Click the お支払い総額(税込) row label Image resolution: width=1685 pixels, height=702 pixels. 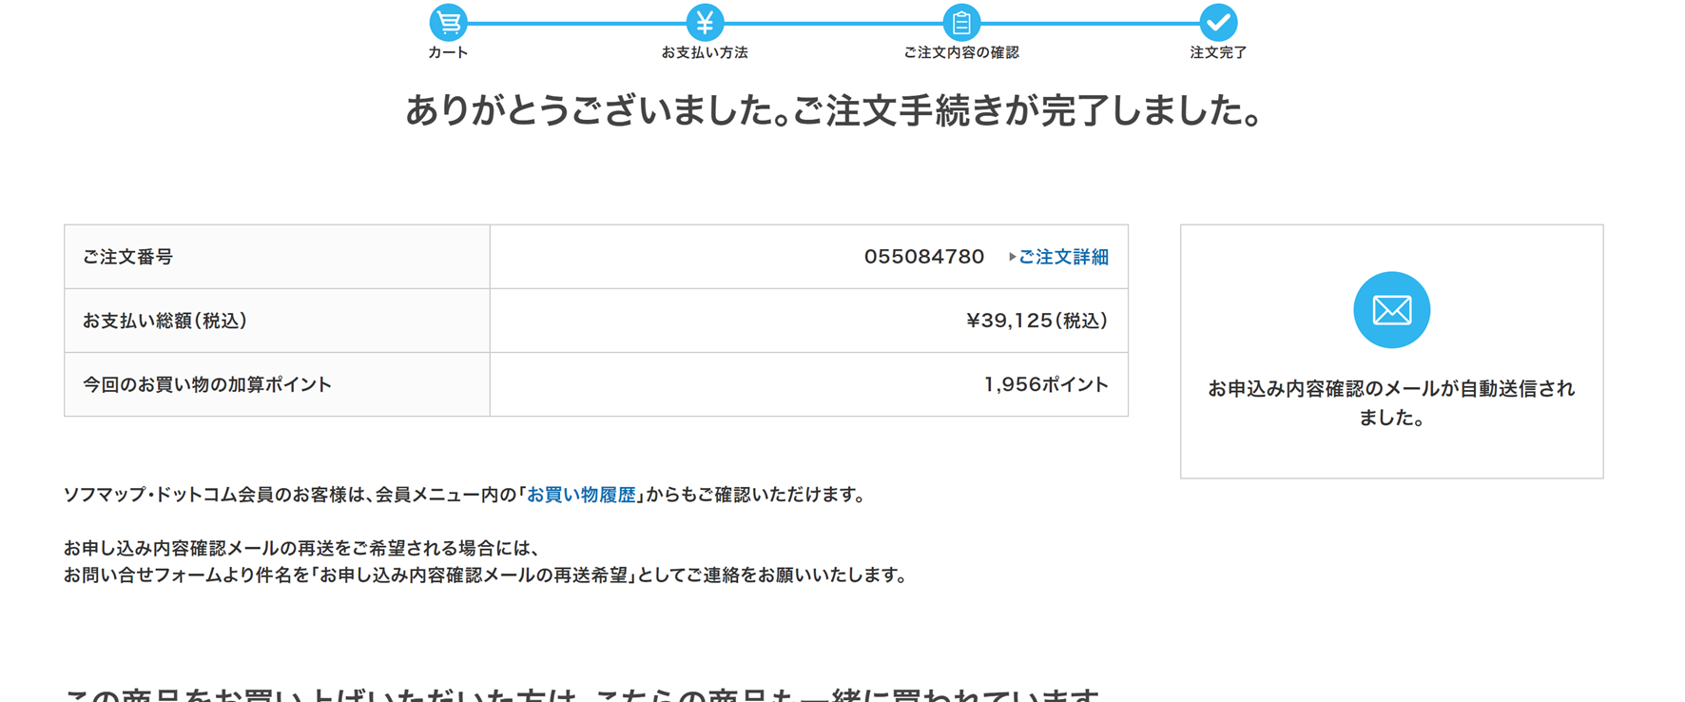[165, 321]
